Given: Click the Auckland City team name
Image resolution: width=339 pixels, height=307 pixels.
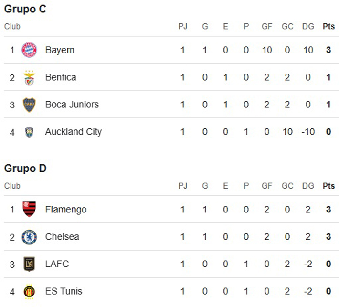Looking at the screenshot, I should click(74, 132).
